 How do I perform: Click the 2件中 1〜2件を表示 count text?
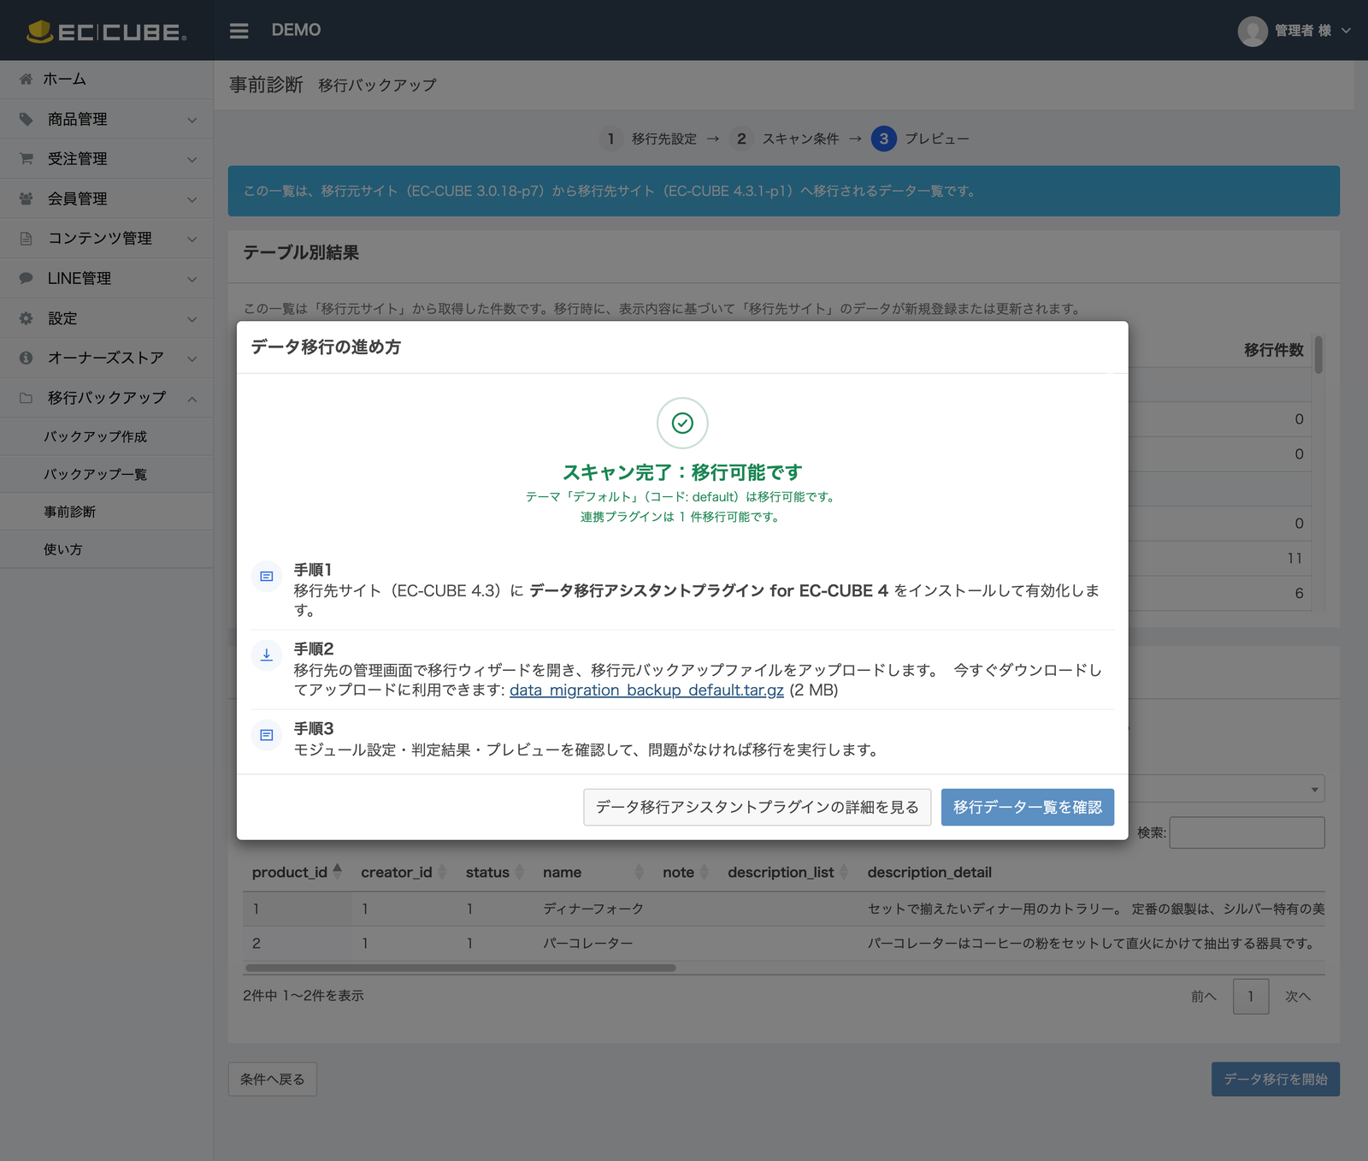[x=304, y=996]
